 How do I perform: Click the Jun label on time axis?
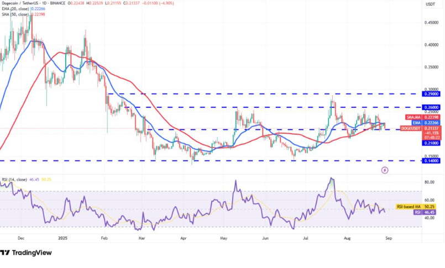(x=265, y=238)
